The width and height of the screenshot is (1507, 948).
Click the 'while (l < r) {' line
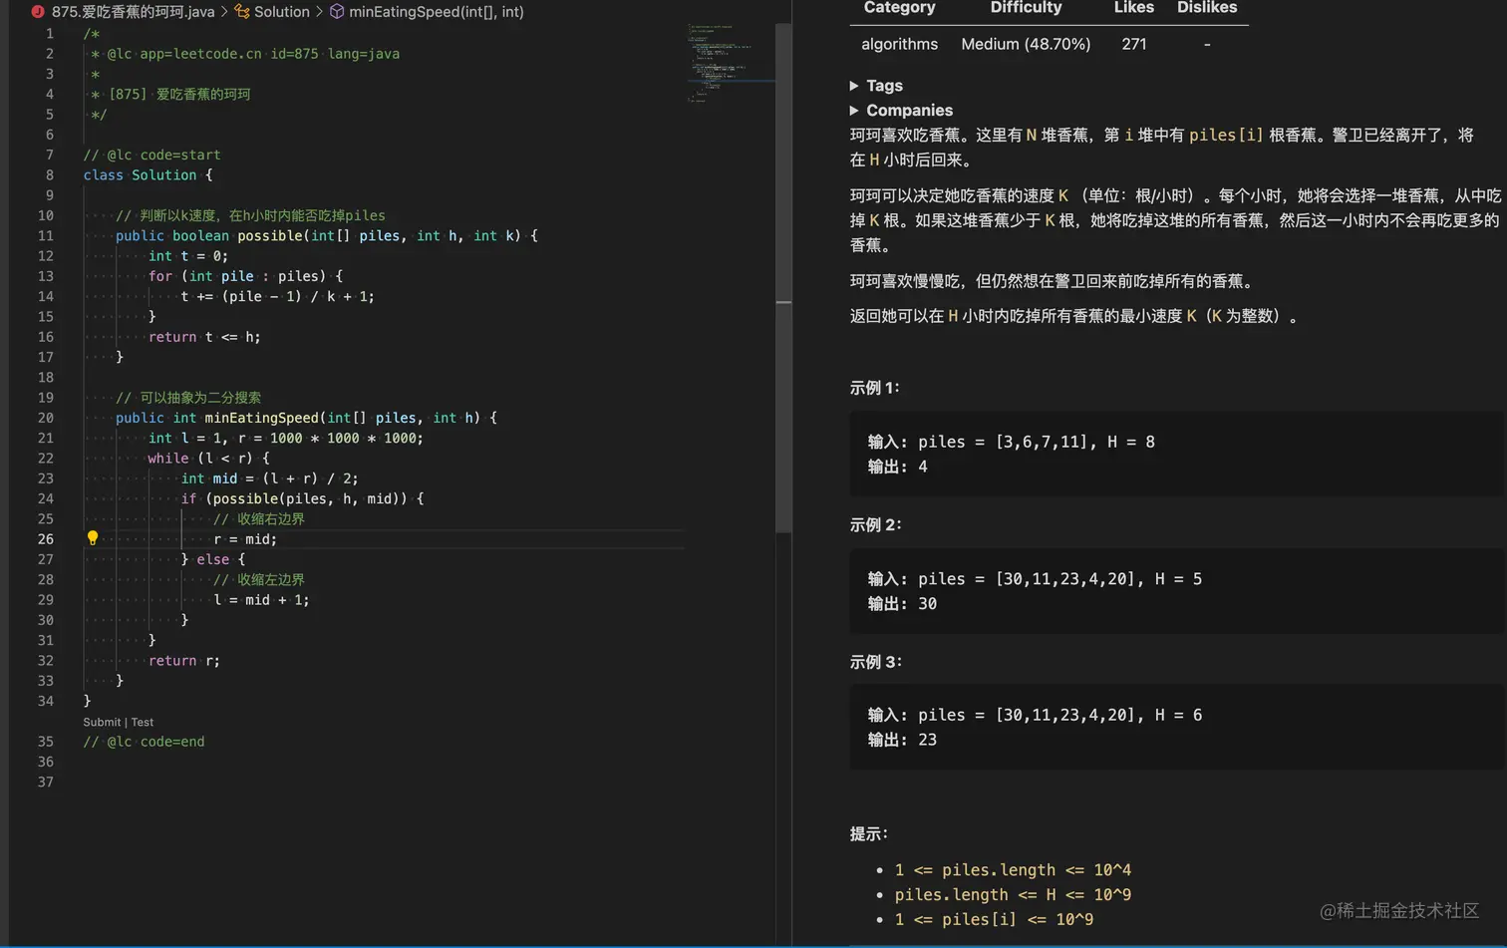(x=208, y=459)
